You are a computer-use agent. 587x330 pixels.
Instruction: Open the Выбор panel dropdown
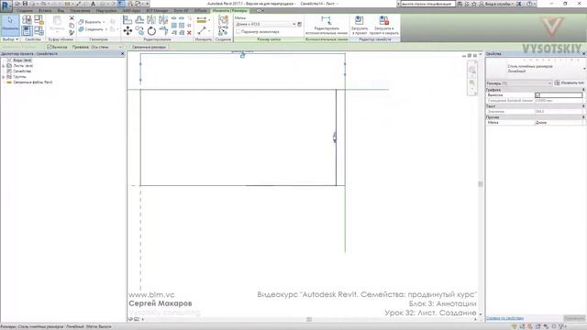point(10,38)
